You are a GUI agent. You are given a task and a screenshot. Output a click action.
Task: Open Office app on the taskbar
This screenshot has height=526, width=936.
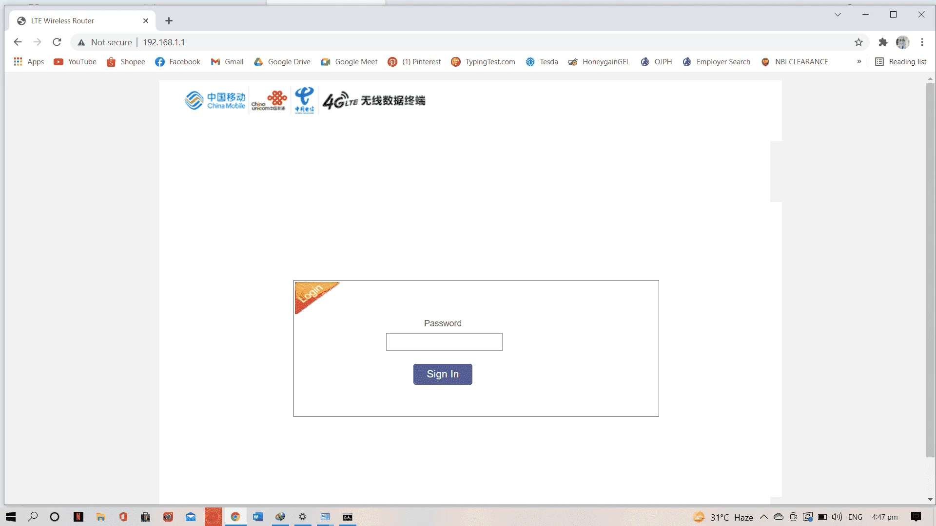(123, 517)
